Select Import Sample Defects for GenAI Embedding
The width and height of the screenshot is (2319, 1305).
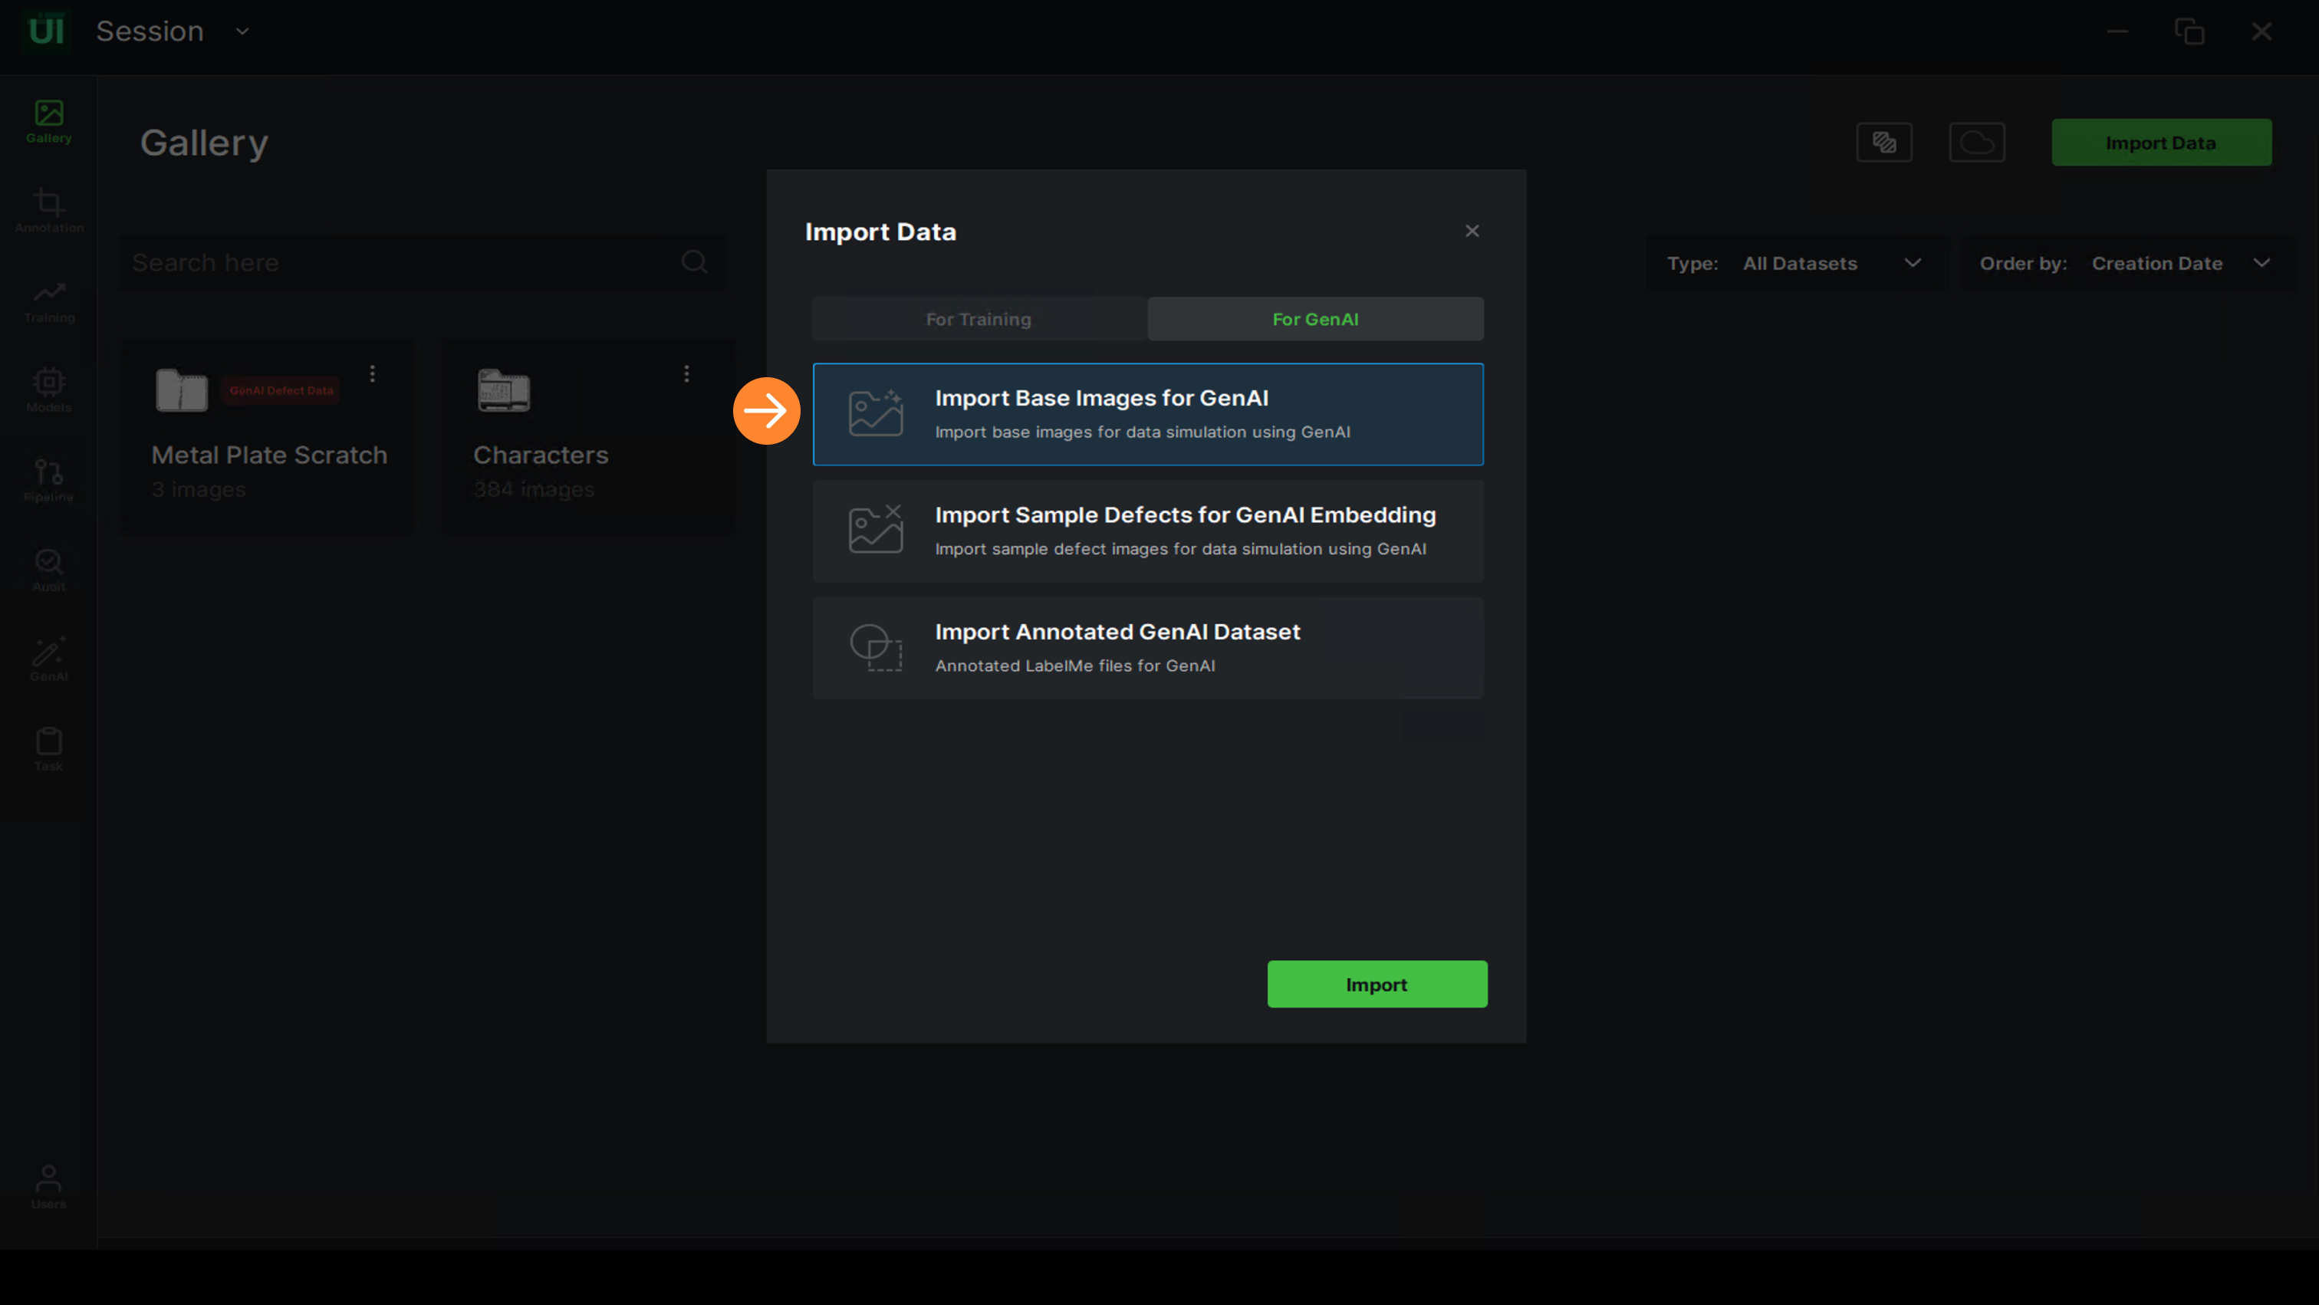coord(1147,531)
